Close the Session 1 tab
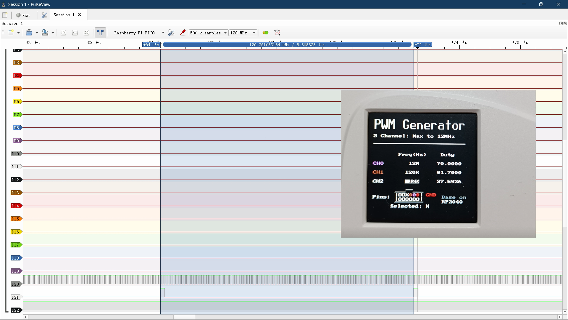Screen dimensions: 568x320 click(x=79, y=15)
